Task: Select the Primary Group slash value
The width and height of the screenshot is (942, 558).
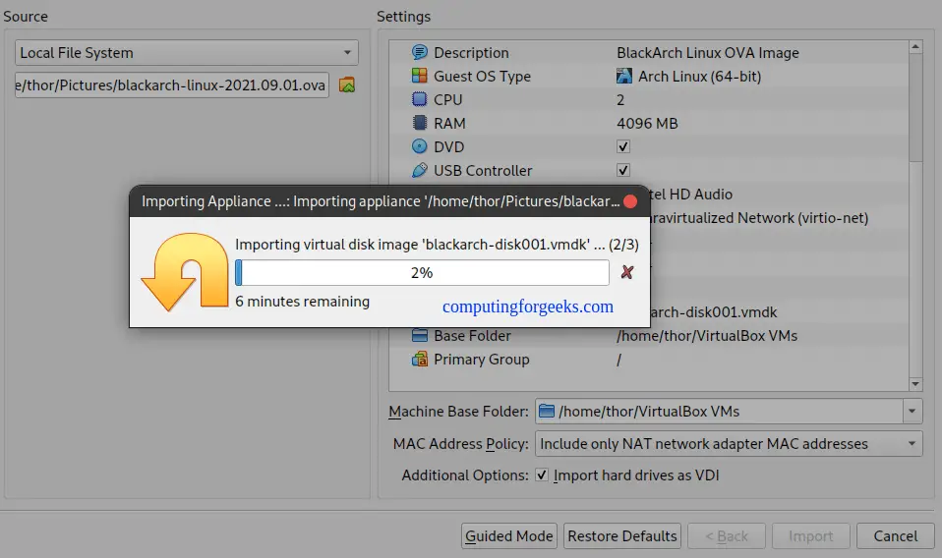Action: point(618,360)
